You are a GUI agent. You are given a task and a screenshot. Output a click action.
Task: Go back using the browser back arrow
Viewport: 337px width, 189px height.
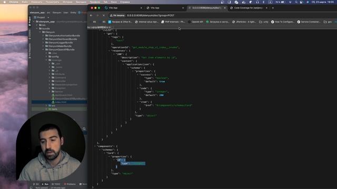91,15
